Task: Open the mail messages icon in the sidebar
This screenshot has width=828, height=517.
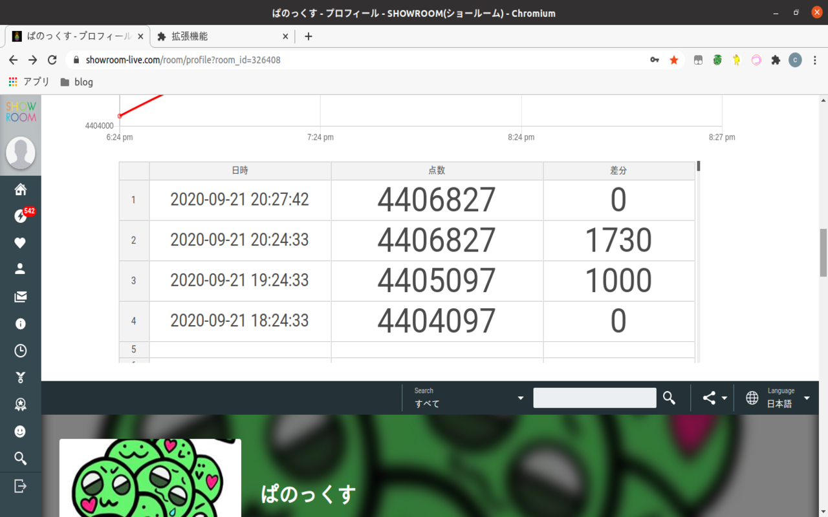Action: (x=21, y=297)
